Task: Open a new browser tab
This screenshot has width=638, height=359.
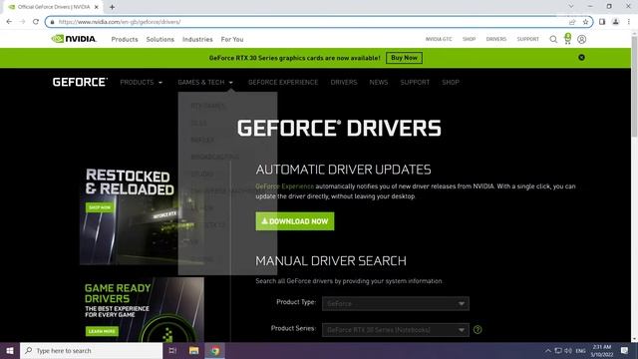Action: coord(112,7)
